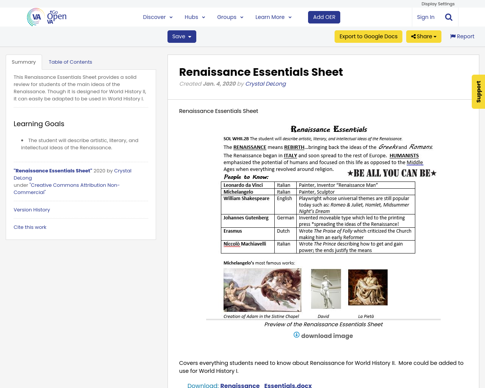
Task: Open the Crystal DeLong author profile
Action: point(265,84)
